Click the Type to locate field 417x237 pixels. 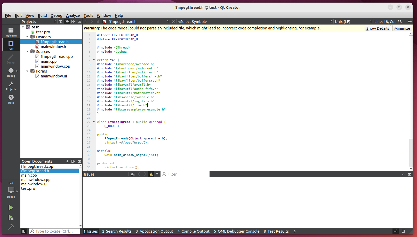(54, 231)
